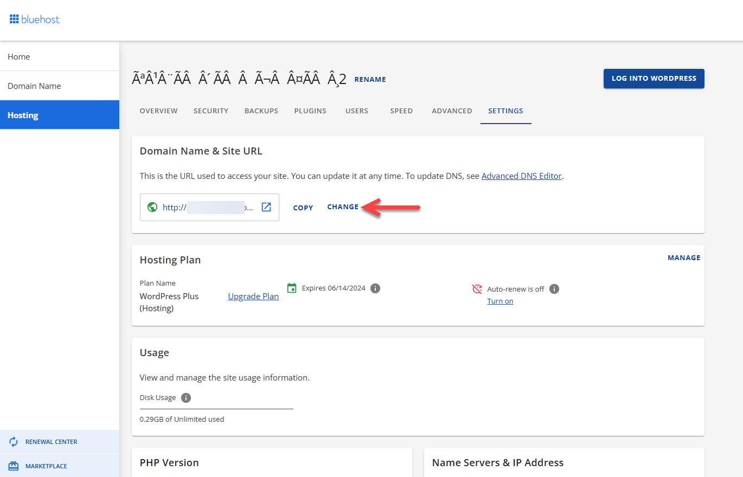The width and height of the screenshot is (743, 477).
Task: Open site URL in new tab icon
Action: coord(266,207)
